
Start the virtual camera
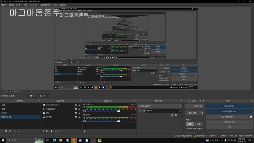[x=227, y=117]
